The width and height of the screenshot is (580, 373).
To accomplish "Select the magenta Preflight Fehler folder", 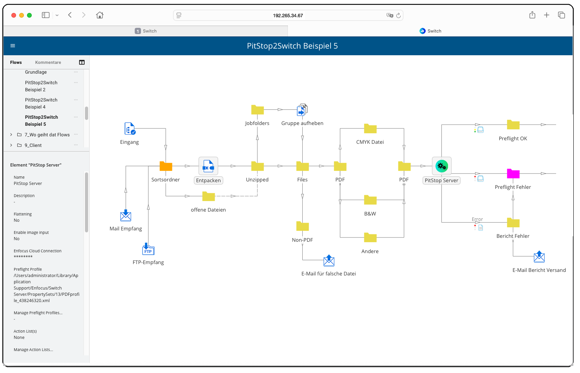I will click(513, 174).
